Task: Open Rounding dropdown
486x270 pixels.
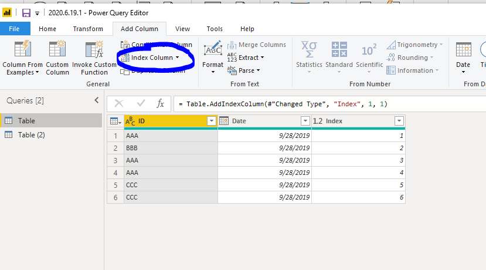Action: [410, 58]
